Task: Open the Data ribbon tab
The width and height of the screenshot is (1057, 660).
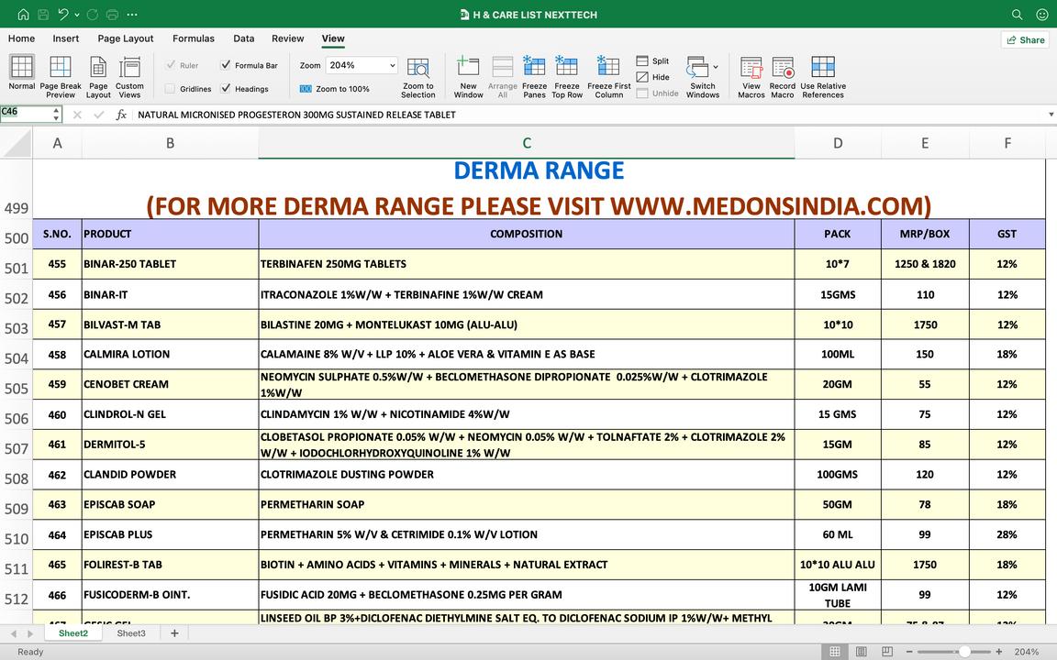Action: pyautogui.click(x=244, y=38)
